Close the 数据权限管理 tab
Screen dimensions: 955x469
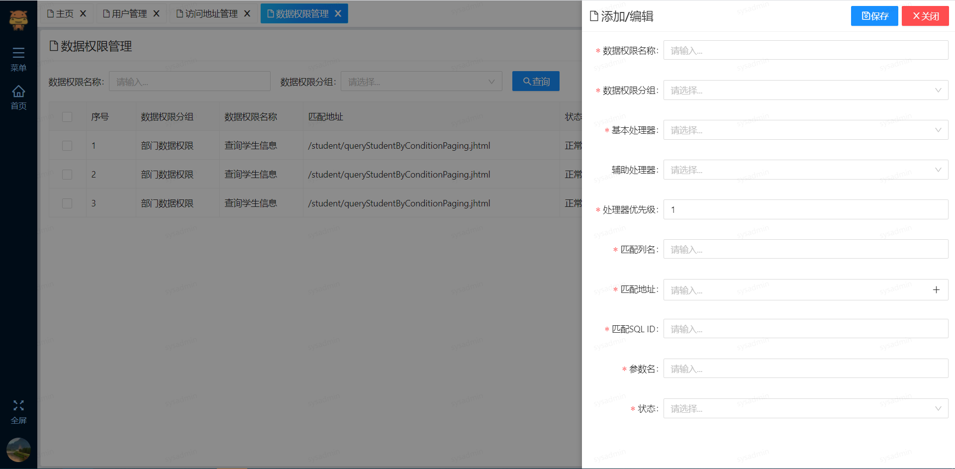pyautogui.click(x=338, y=13)
